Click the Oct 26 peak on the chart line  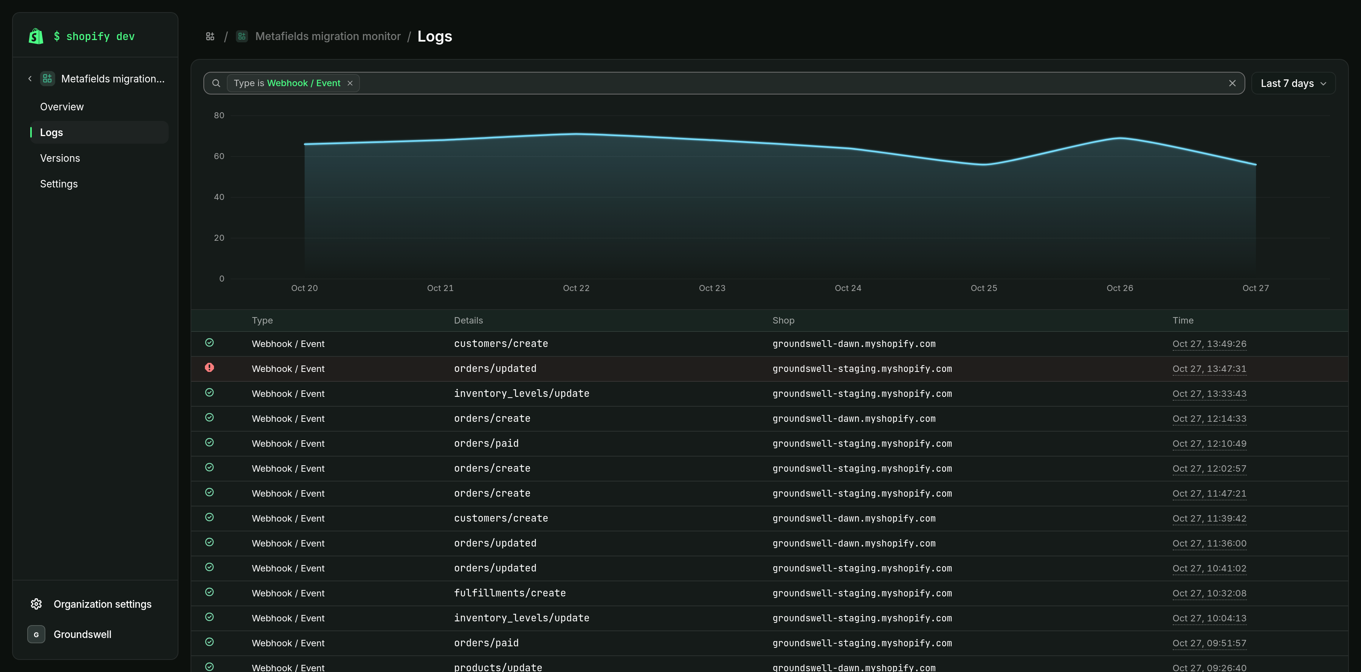(x=1120, y=138)
